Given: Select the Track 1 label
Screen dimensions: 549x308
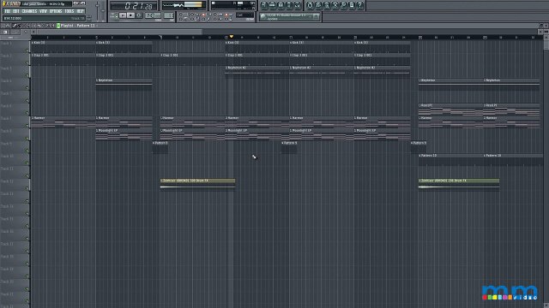Looking at the screenshot, I should (6, 44).
